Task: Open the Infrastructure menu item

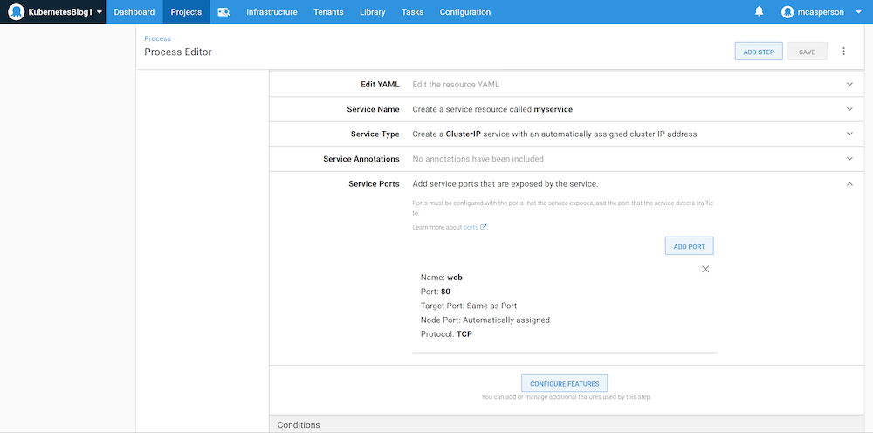Action: 272,12
